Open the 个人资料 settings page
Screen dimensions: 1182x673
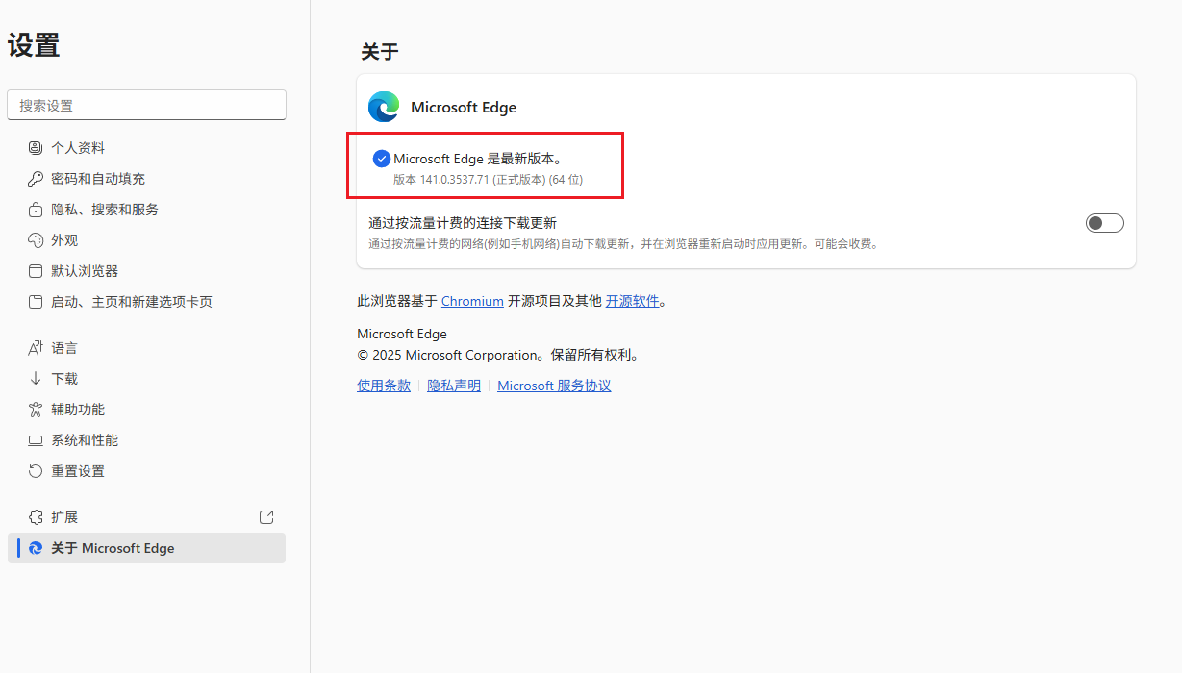[x=146, y=148]
